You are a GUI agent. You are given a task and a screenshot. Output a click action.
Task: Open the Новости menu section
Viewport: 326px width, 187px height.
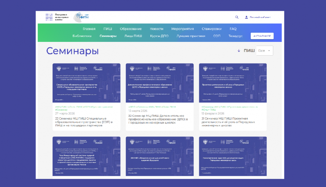(156, 29)
